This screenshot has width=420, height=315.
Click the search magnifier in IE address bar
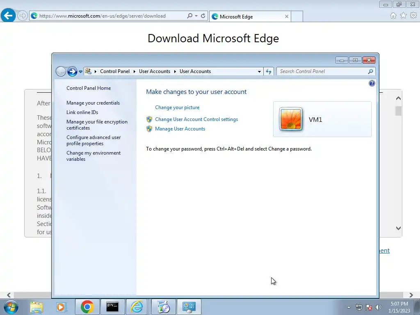point(189,16)
